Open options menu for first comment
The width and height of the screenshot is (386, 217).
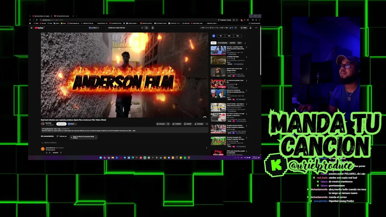coord(207,148)
